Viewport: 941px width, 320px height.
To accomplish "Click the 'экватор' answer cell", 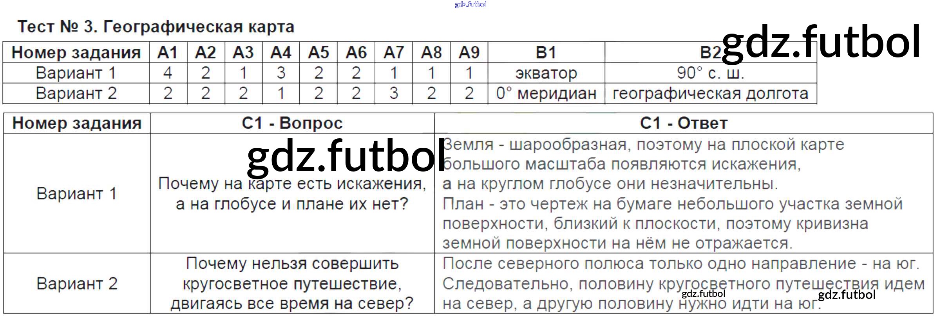I will [546, 73].
